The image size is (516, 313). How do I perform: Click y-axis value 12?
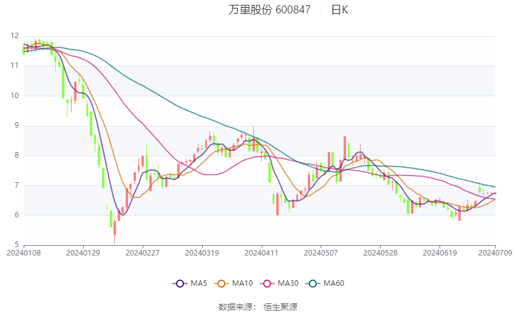click(x=15, y=36)
